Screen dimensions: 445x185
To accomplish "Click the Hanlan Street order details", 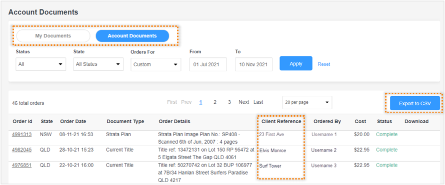I will 205,173.
